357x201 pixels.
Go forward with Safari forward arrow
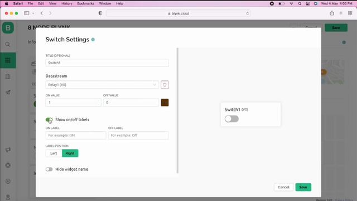click(x=50, y=13)
